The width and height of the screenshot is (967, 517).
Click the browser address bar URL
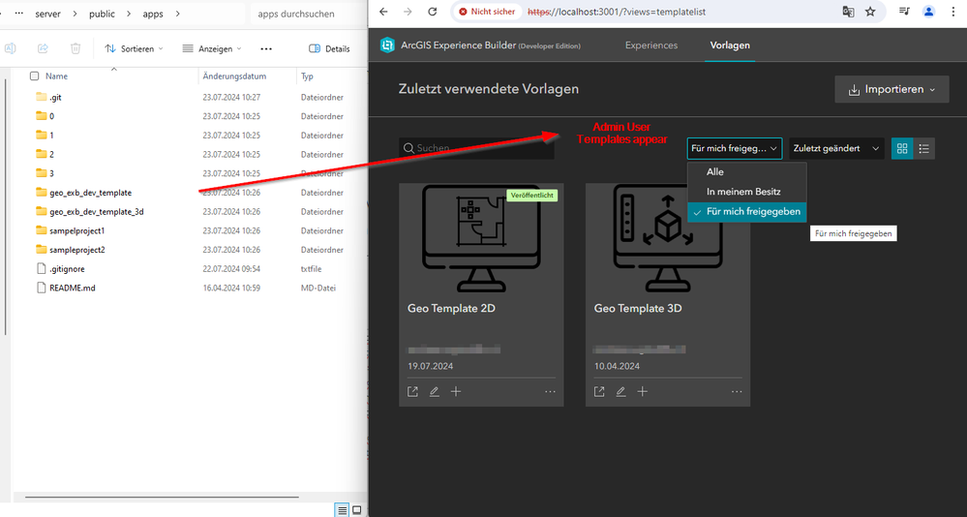point(617,12)
